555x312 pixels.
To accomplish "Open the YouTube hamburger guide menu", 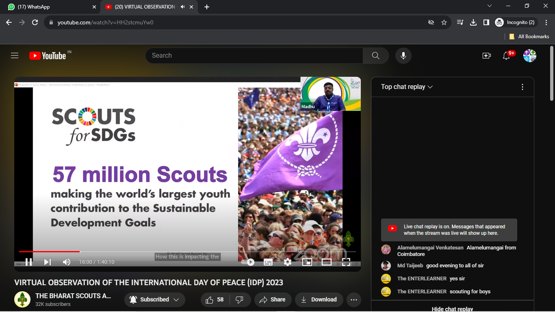I will 15,56.
